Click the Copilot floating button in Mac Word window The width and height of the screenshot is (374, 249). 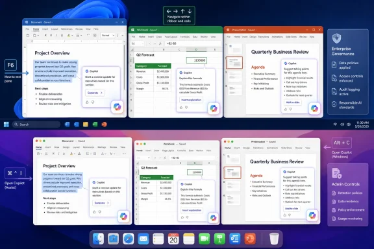point(123,217)
